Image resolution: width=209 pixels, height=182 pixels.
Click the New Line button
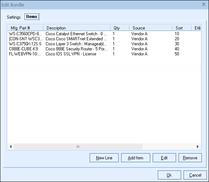pyautogui.click(x=104, y=158)
